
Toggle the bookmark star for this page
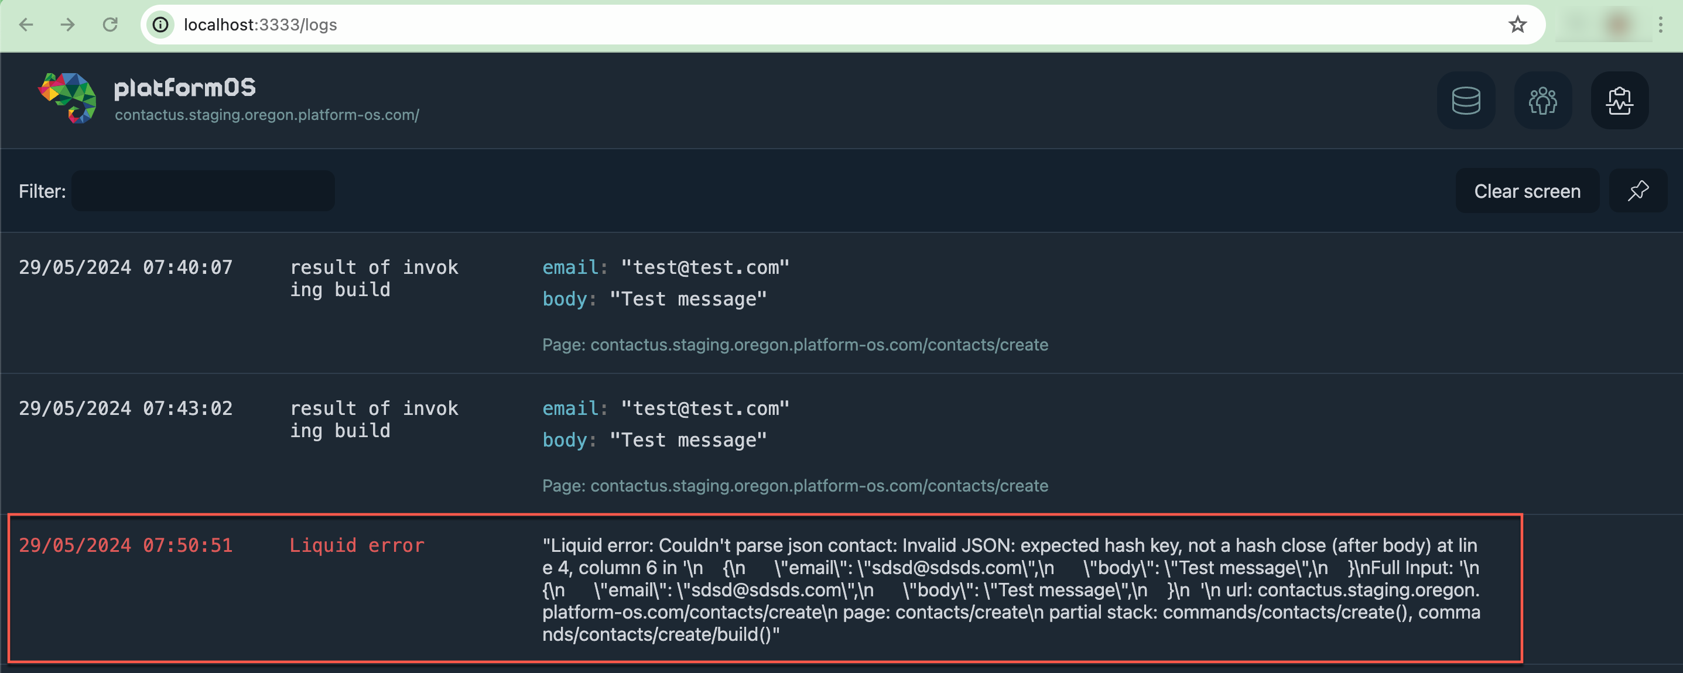[1517, 25]
